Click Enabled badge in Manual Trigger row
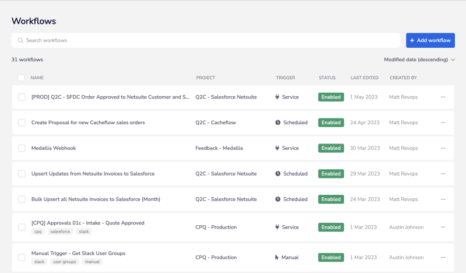This screenshot has height=273, width=466. click(x=331, y=257)
